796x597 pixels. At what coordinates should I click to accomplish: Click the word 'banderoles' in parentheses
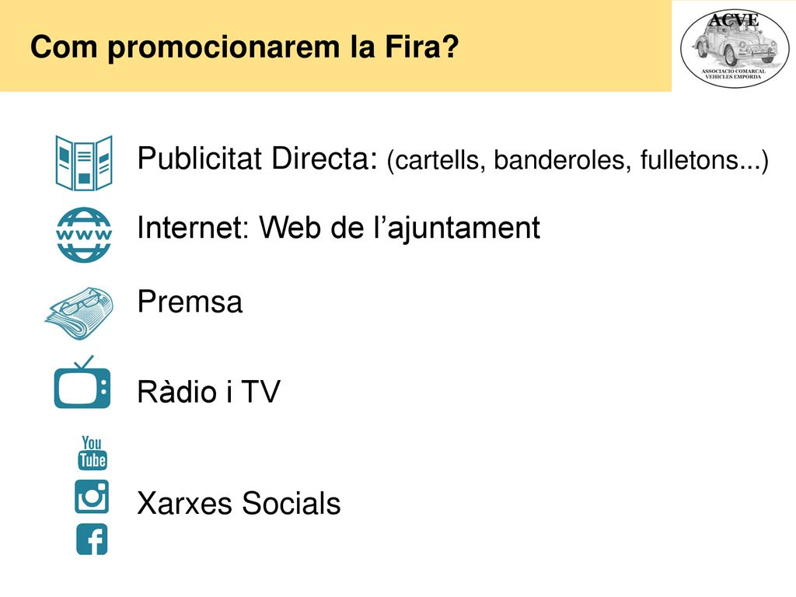click(x=562, y=159)
